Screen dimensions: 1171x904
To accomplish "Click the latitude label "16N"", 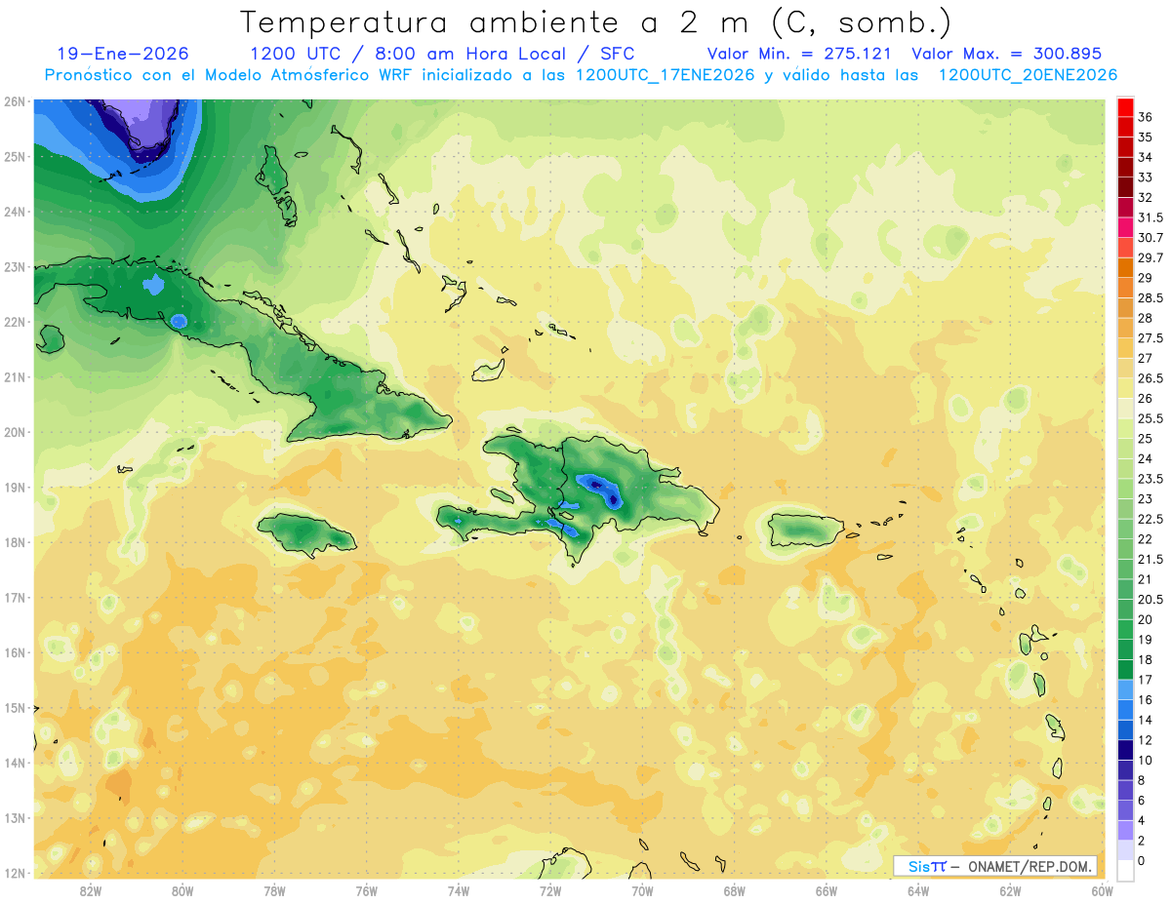I will (15, 652).
